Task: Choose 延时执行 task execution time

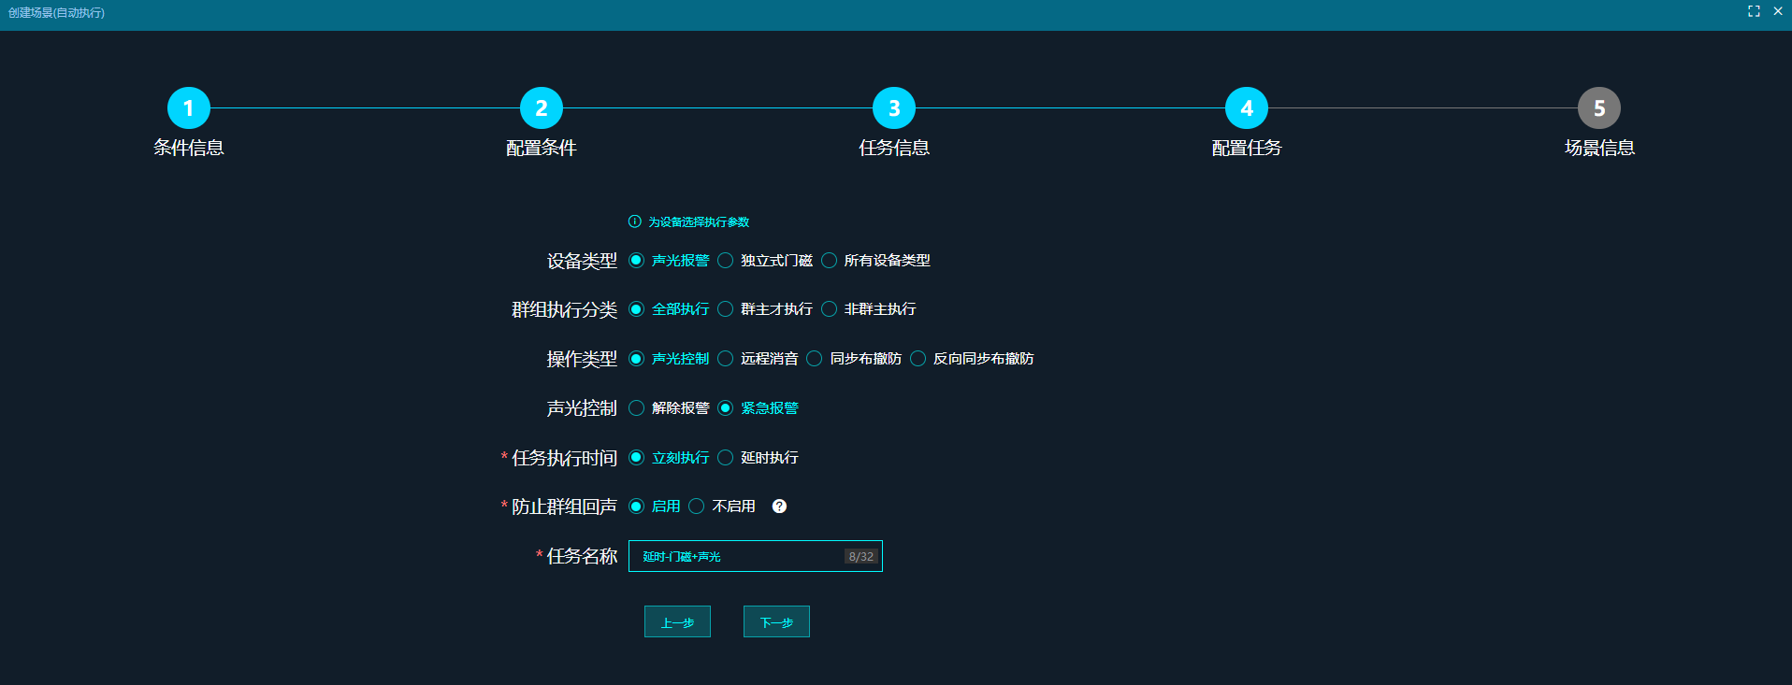Action: click(726, 458)
